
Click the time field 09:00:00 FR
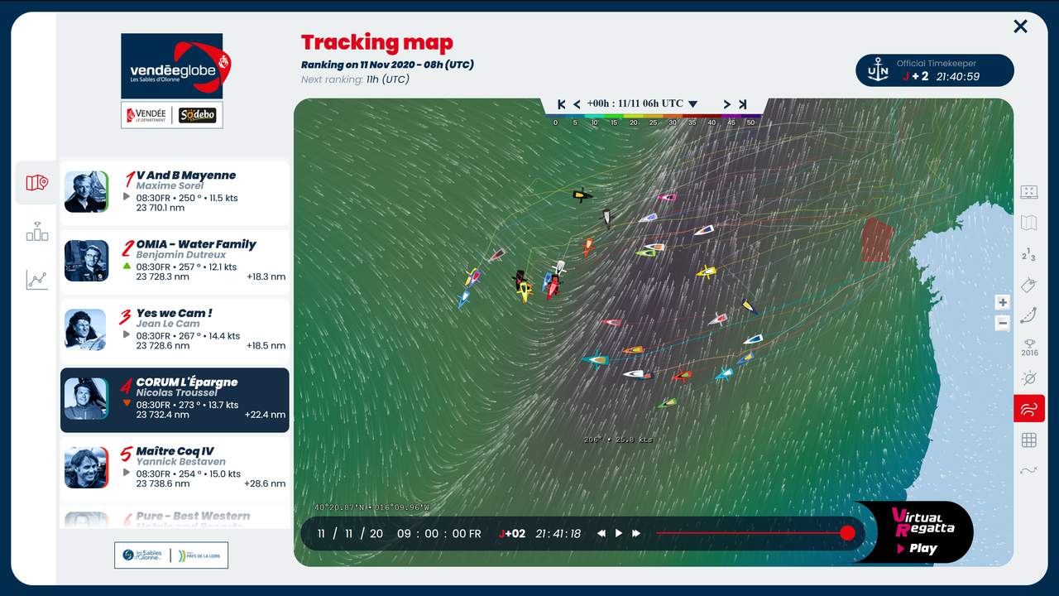[438, 534]
